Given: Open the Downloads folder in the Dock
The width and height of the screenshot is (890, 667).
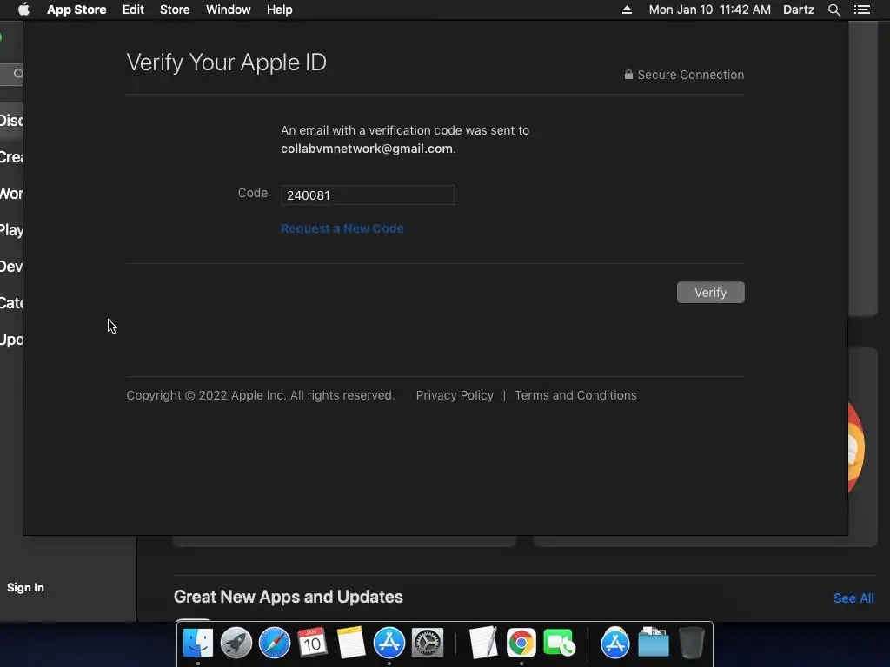Looking at the screenshot, I should point(654,642).
